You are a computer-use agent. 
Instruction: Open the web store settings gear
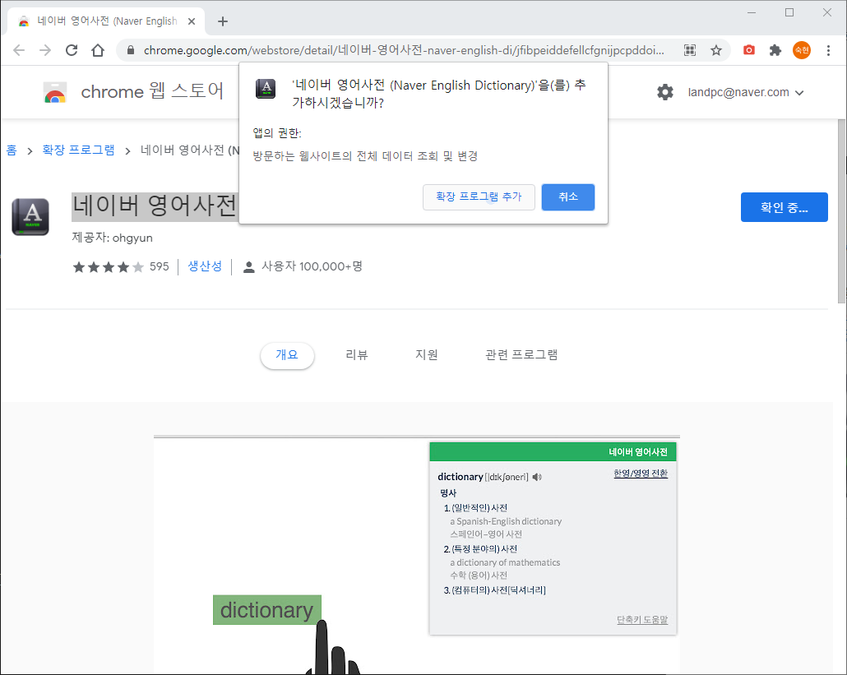(665, 92)
